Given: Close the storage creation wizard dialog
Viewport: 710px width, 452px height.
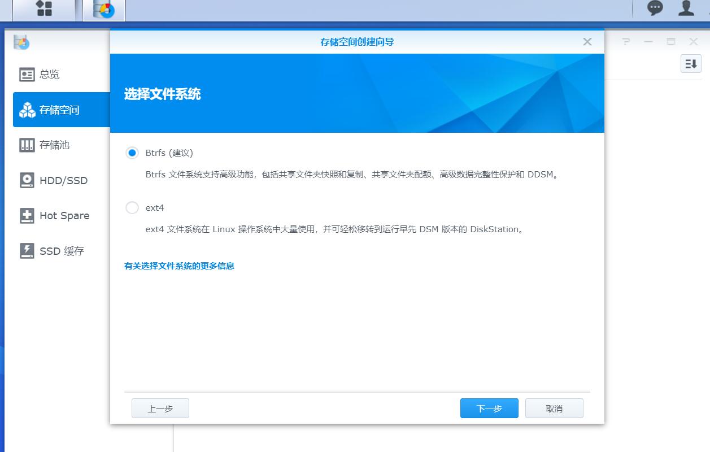Looking at the screenshot, I should point(587,41).
